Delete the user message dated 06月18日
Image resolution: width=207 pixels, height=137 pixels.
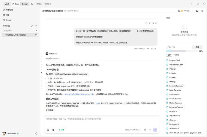[152, 49]
